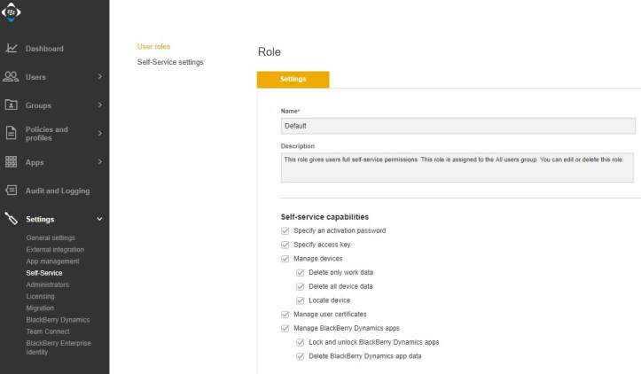Select Self-Service in sidebar submenu
Screen dimensions: 641x374
pos(44,273)
